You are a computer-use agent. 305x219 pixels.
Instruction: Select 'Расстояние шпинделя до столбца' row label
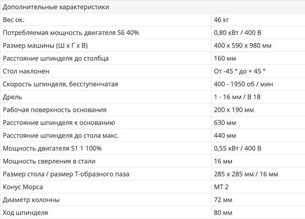[56, 58]
